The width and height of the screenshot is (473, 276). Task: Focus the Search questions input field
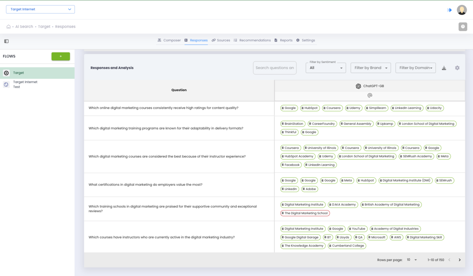pos(275,68)
